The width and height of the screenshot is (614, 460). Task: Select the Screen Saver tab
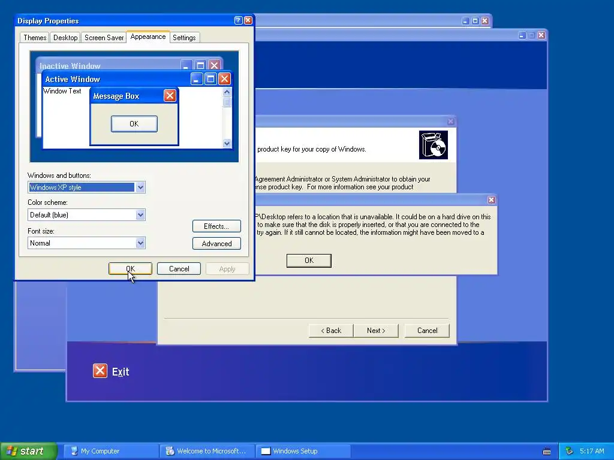(104, 38)
